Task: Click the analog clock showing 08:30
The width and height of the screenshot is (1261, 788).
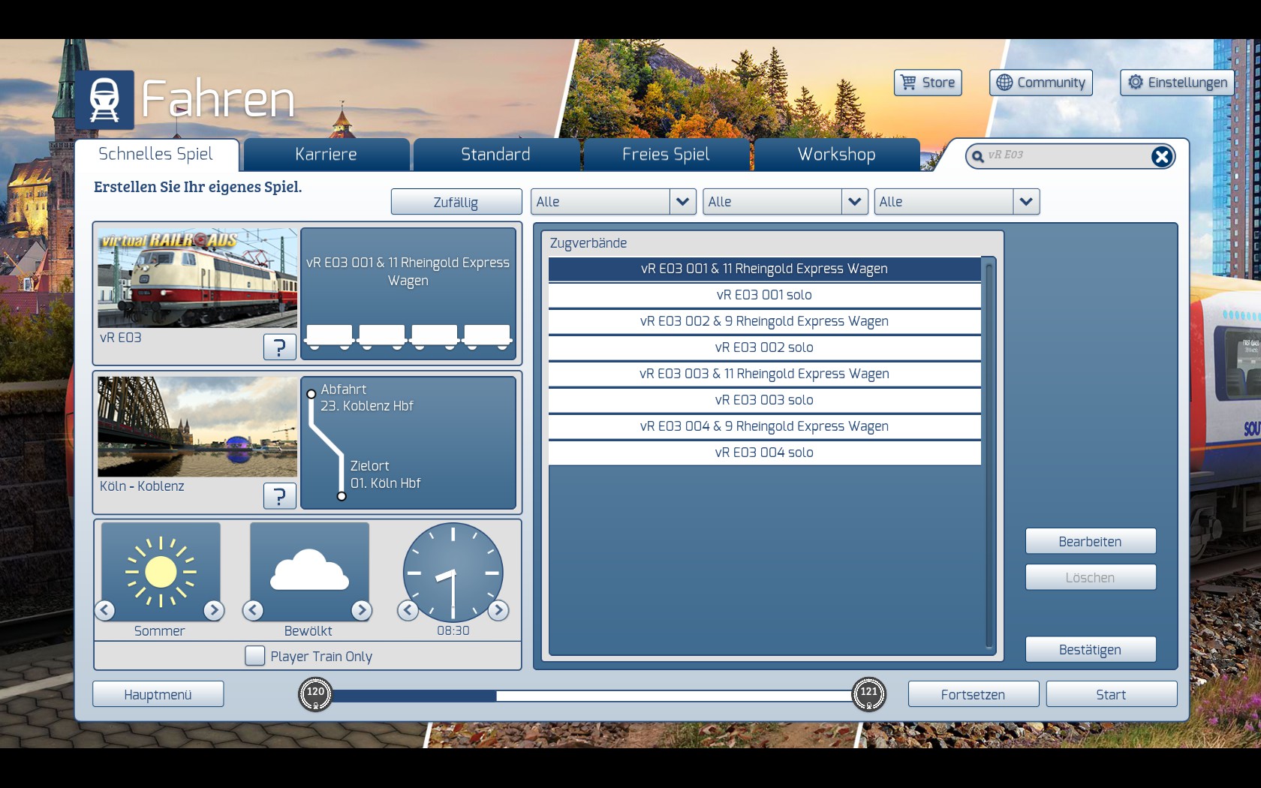Action: (x=453, y=572)
